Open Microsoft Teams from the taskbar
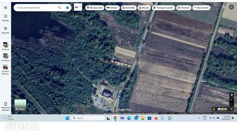This screenshot has width=237, height=133. pos(122,118)
